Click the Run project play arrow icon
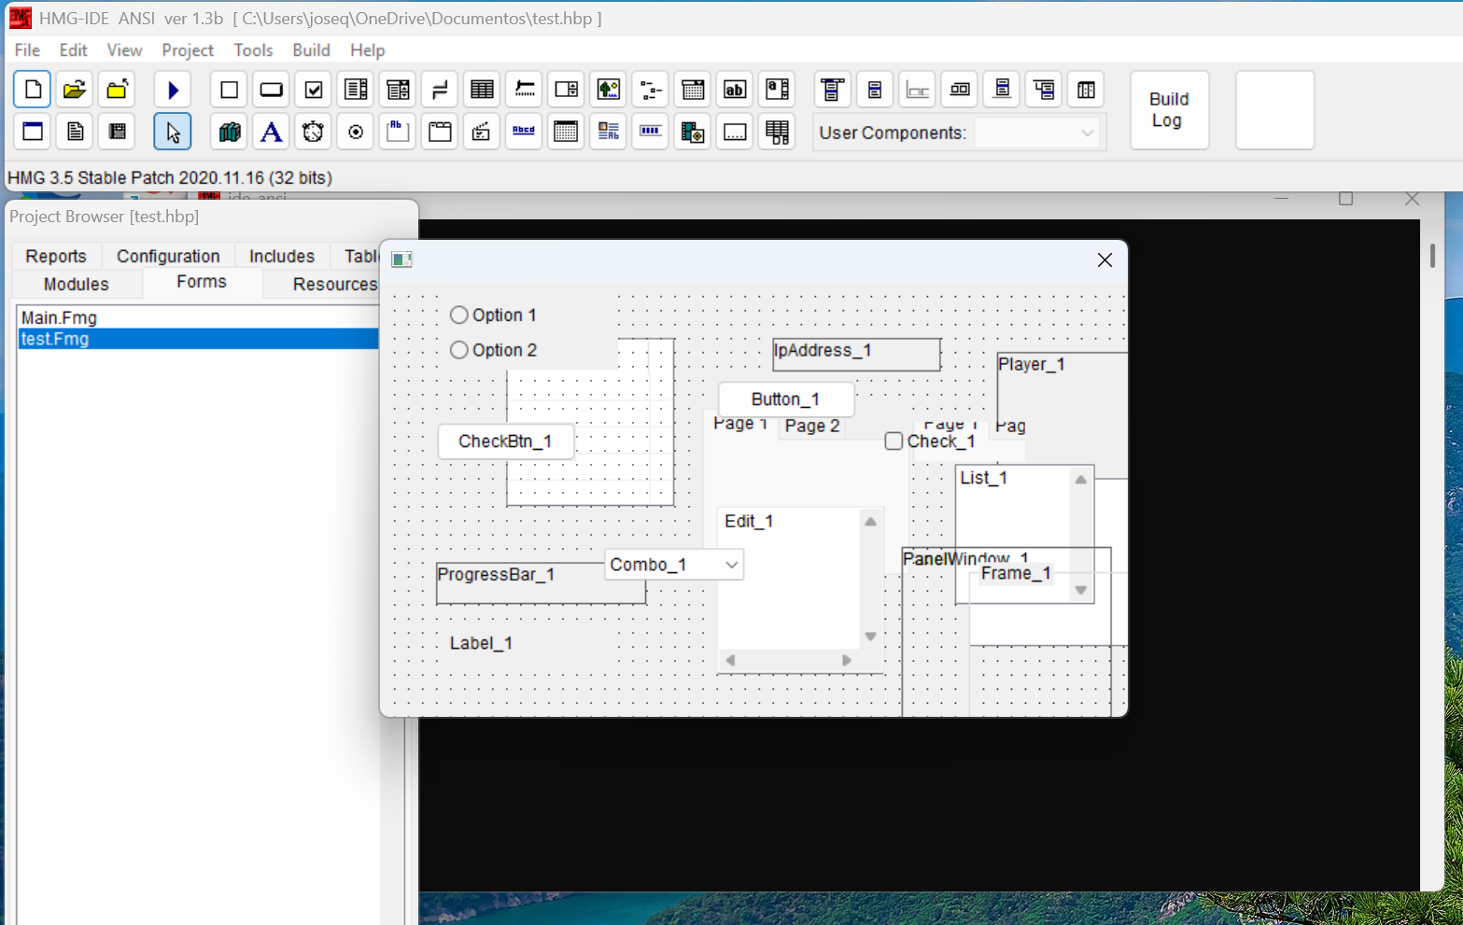Screen dimensions: 1463x925 coord(173,91)
